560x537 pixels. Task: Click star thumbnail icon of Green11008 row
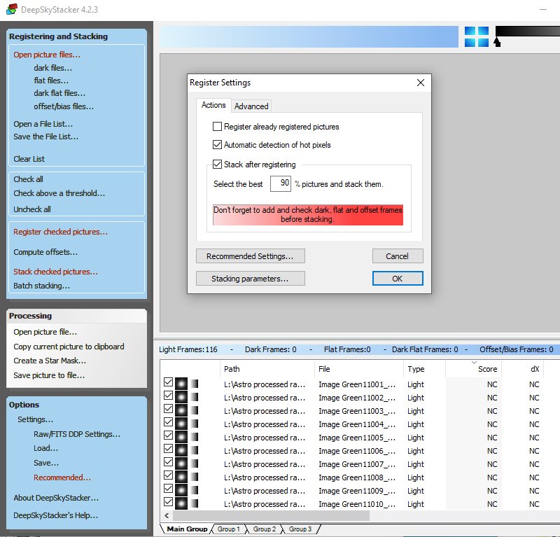[181, 477]
